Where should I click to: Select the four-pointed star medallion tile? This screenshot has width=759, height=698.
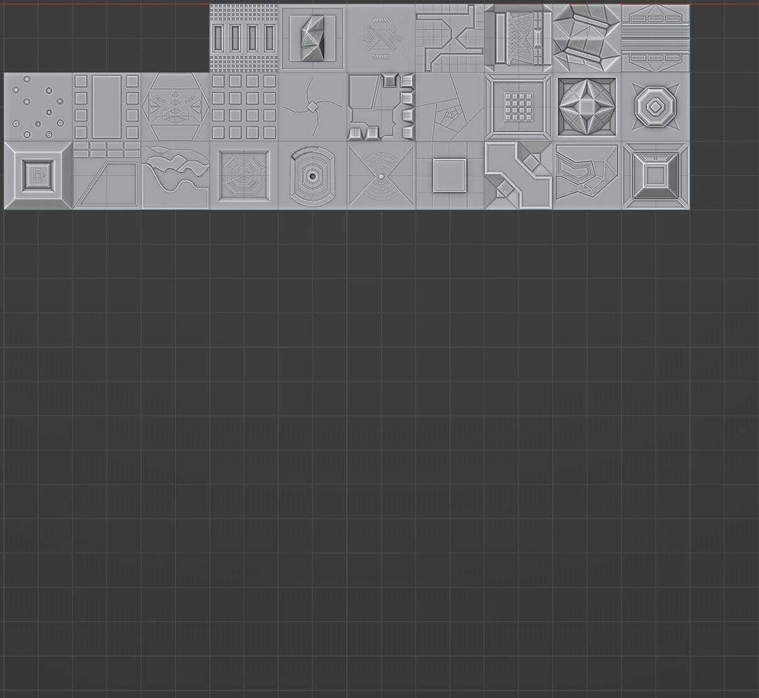pyautogui.click(x=586, y=106)
